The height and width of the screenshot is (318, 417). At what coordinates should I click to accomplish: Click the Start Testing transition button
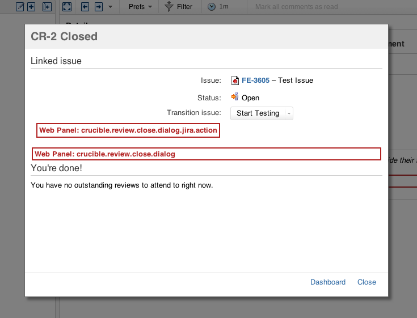click(258, 113)
